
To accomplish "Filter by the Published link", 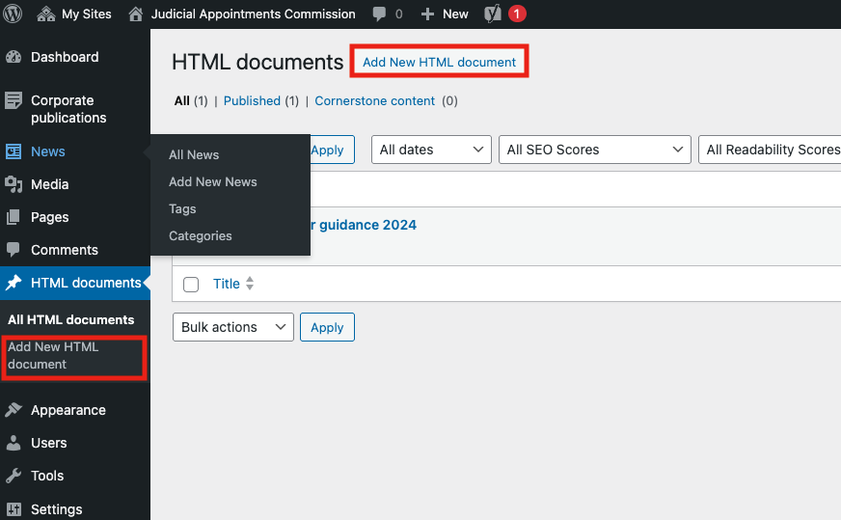I will point(252,100).
